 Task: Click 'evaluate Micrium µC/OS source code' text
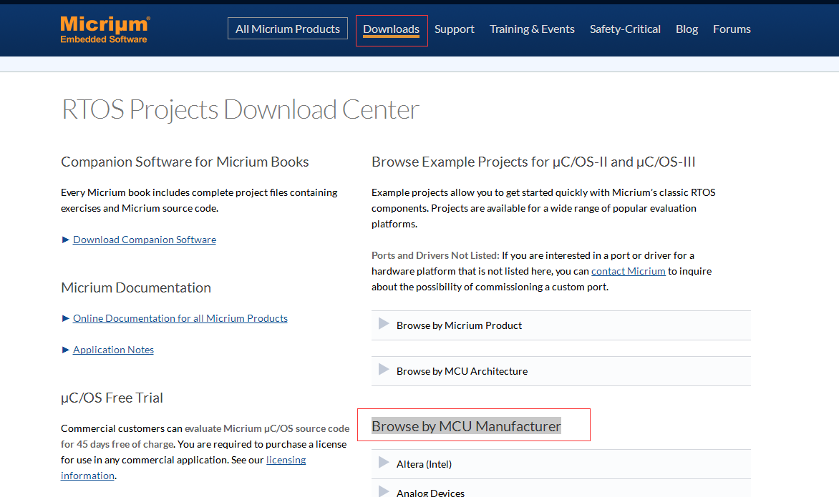click(267, 428)
